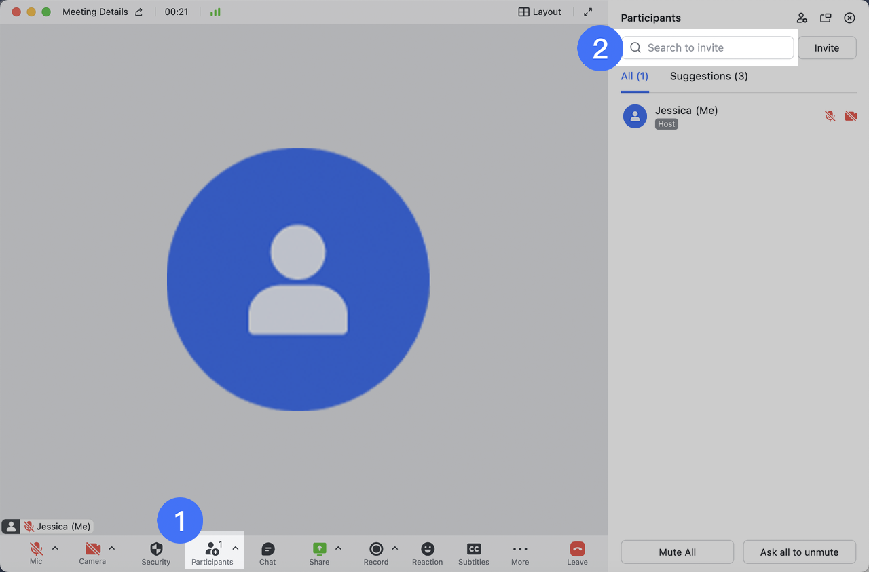Click the large blue avatar in the video area
The image size is (869, 572).
point(298,279)
